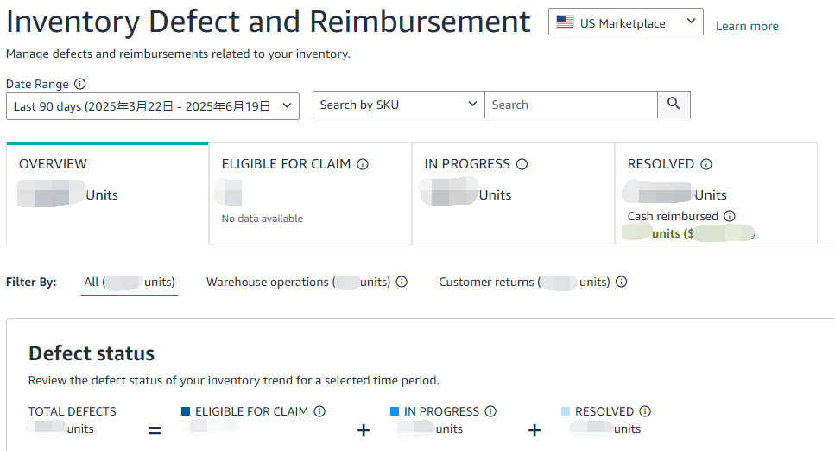Click info icon beside IN PROGRESS tab

tap(522, 164)
